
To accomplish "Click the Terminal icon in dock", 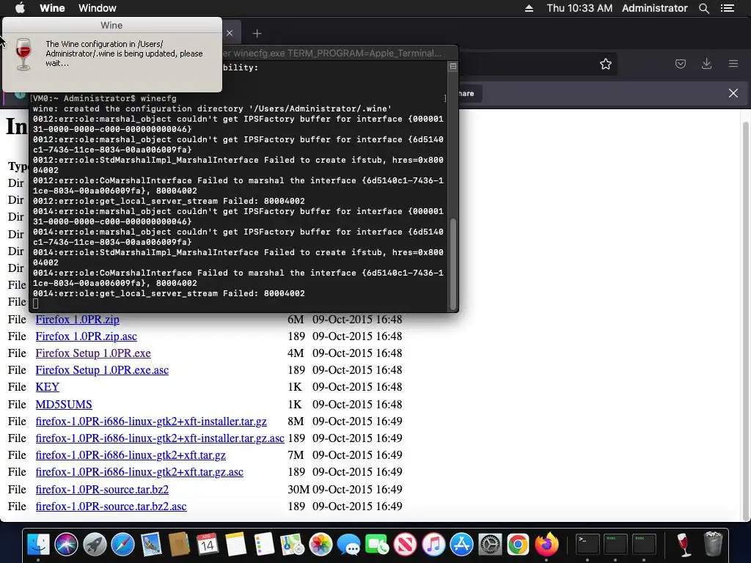I will tap(587, 545).
